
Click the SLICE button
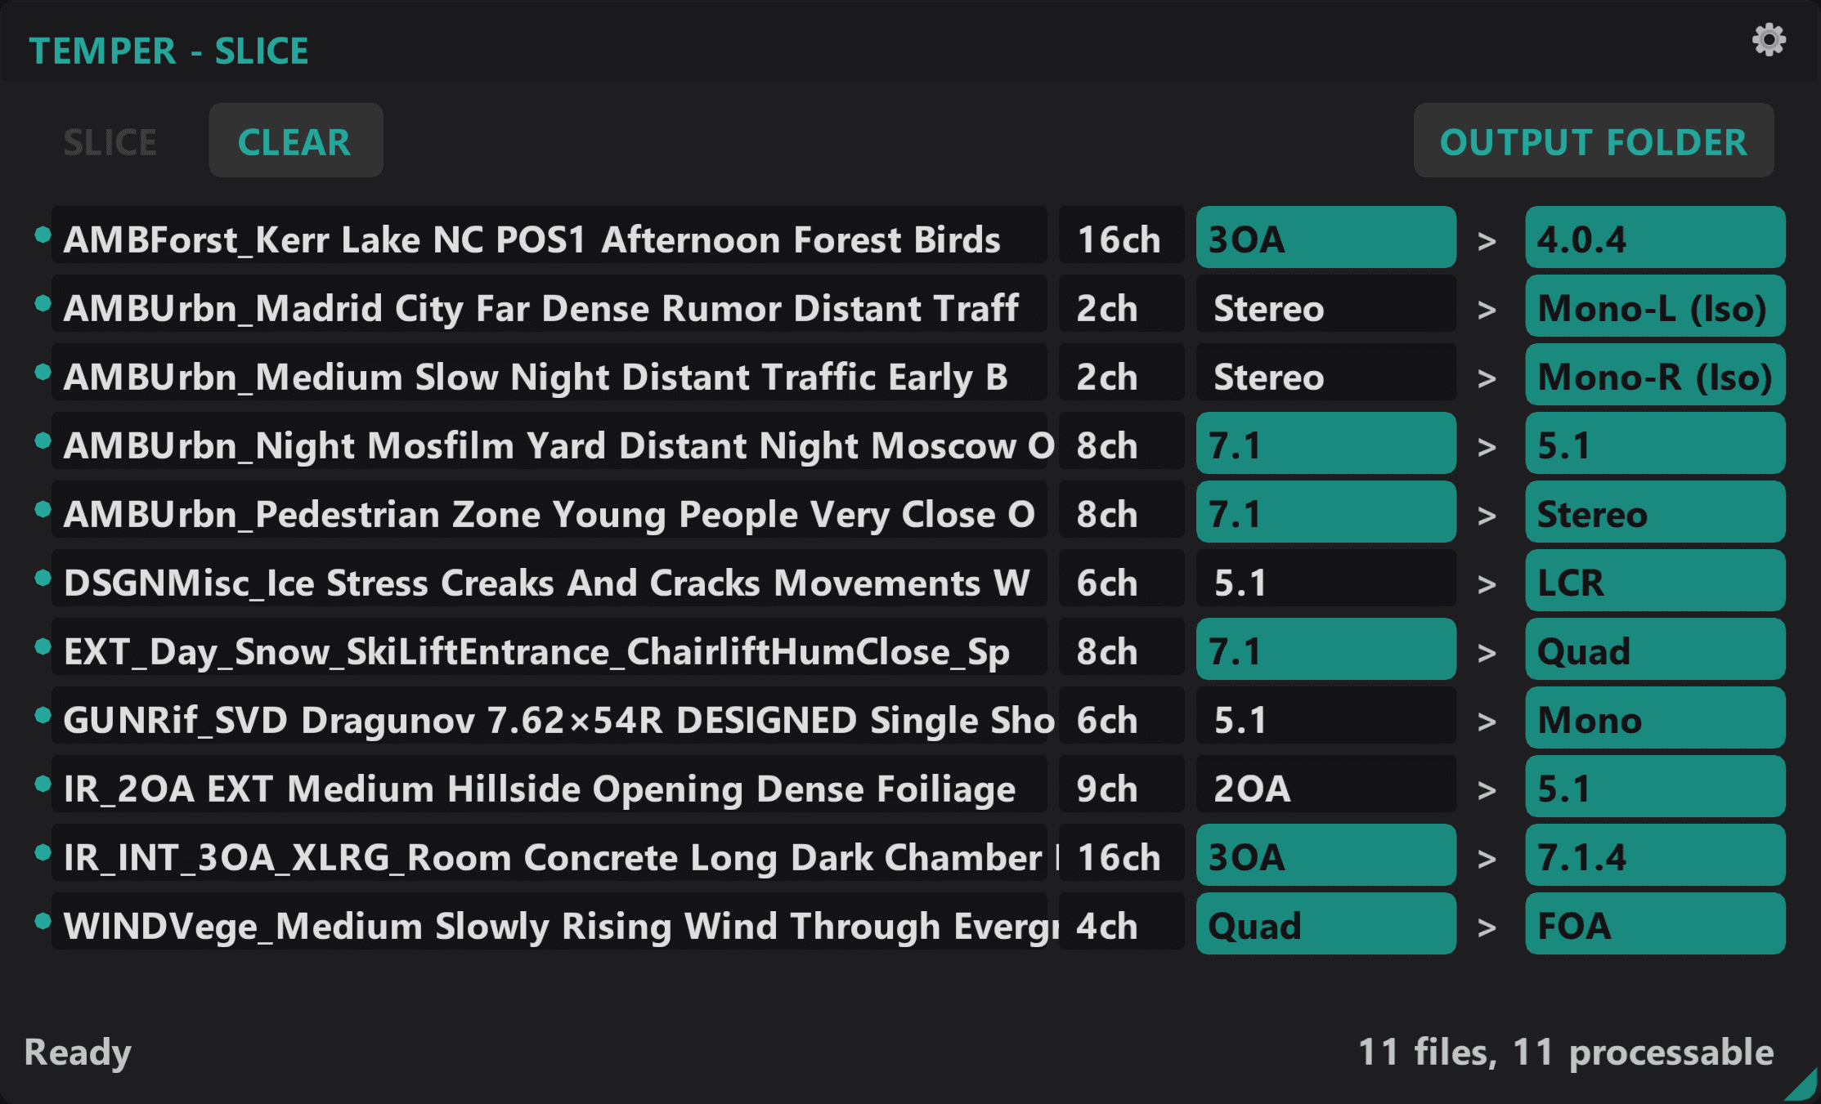[x=110, y=141]
